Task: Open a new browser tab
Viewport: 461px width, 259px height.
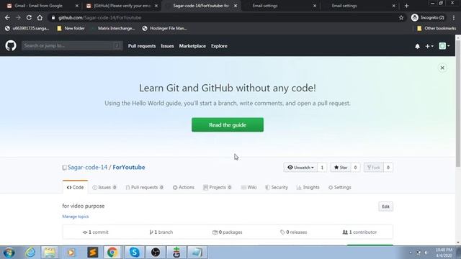Action: pos(406,6)
